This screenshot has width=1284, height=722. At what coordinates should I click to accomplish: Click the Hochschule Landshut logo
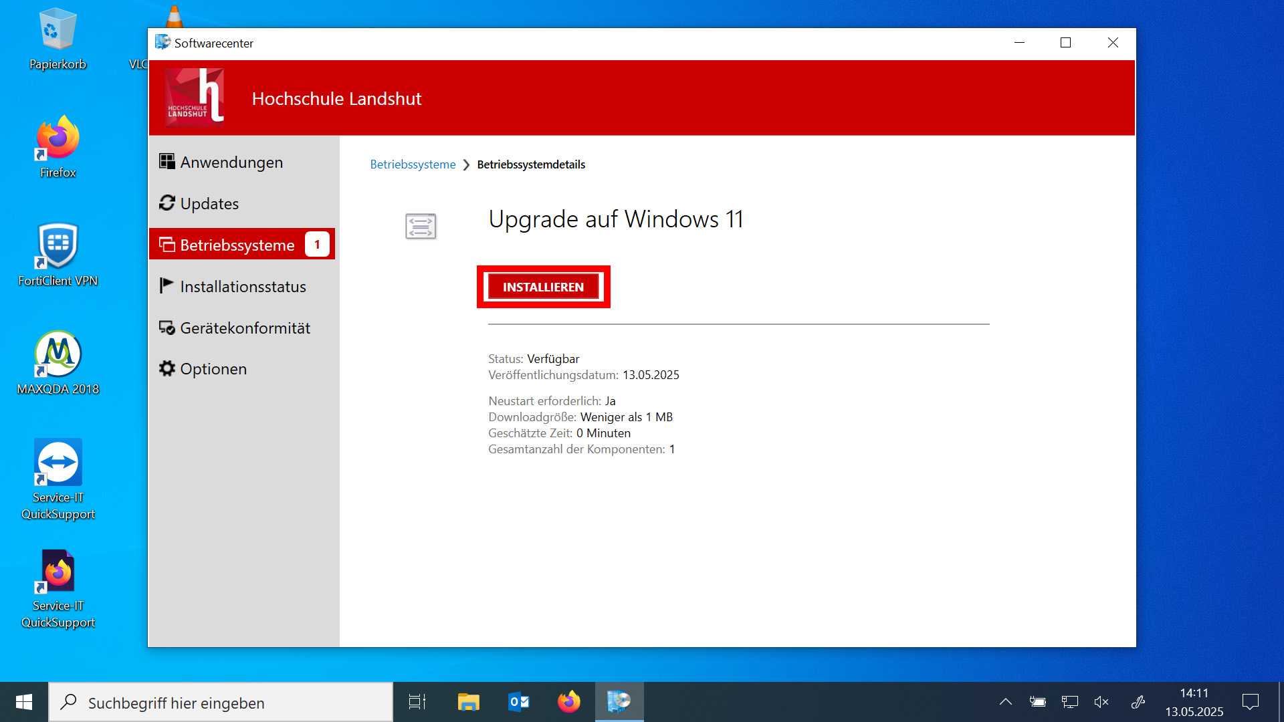(194, 98)
